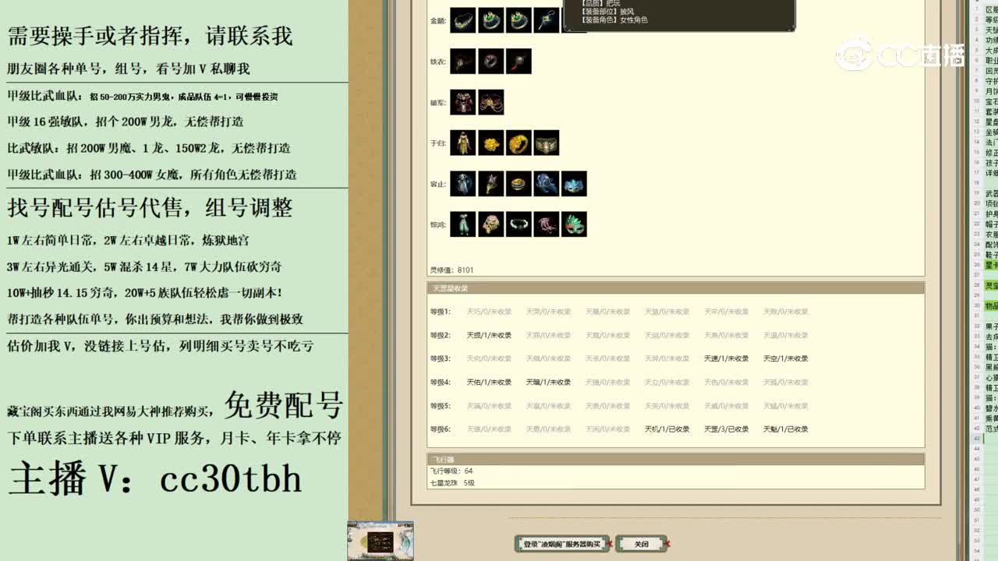Image resolution: width=998 pixels, height=561 pixels.
Task: Select the bead bracelet in the 惊鸿 row
Action: [x=518, y=224]
